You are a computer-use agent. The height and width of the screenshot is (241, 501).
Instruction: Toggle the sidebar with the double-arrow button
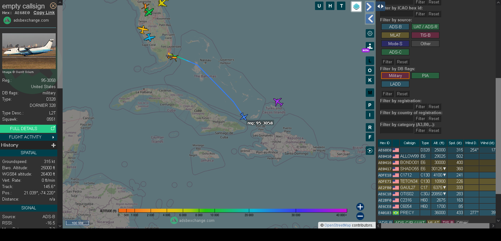380,6
